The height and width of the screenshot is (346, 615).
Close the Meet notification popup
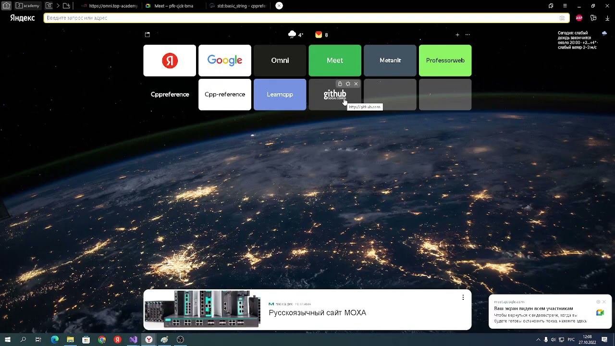coord(604,302)
